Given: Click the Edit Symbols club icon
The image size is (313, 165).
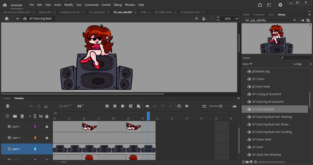Looking at the screenshot, I should pos(7,18).
